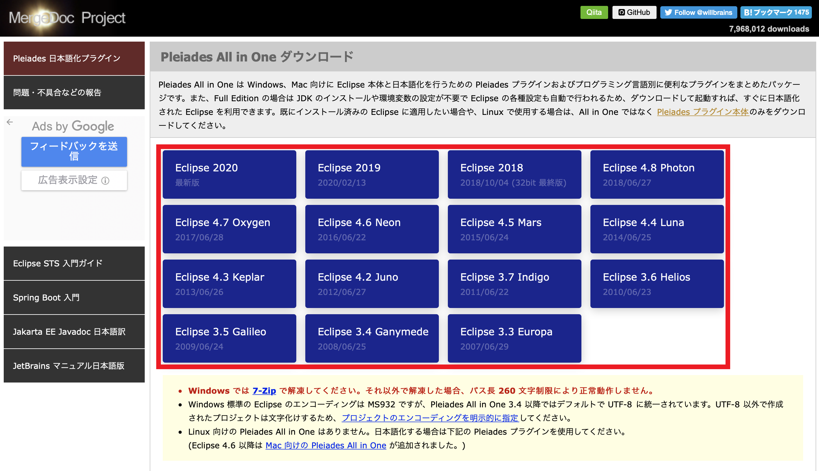Select the Eclipse 3.6 Helios tile
This screenshot has width=819, height=471.
[x=657, y=284]
